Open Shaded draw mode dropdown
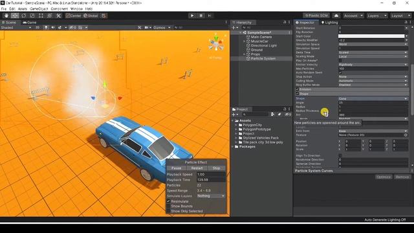 point(16,27)
